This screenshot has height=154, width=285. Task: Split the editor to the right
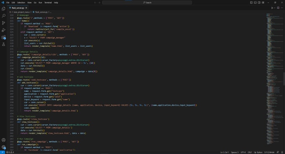(278, 8)
